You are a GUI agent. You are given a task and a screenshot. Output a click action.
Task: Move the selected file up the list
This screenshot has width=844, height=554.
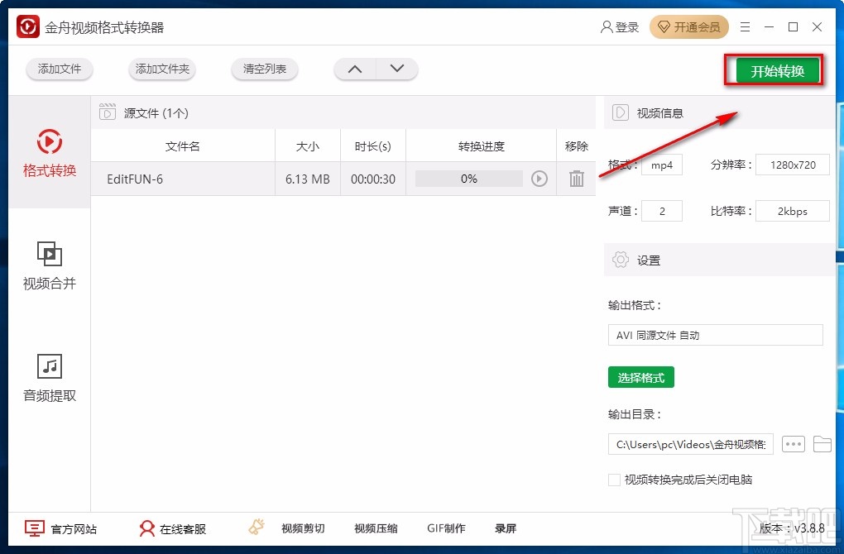[354, 69]
